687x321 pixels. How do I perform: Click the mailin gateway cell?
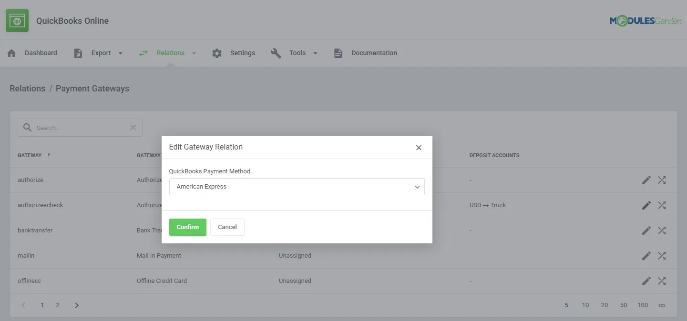click(26, 256)
